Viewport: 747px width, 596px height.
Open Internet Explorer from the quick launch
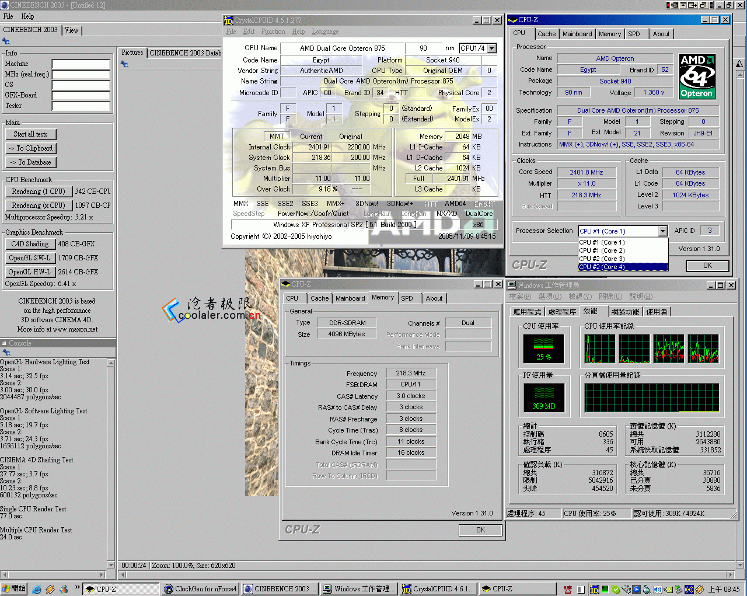37,590
